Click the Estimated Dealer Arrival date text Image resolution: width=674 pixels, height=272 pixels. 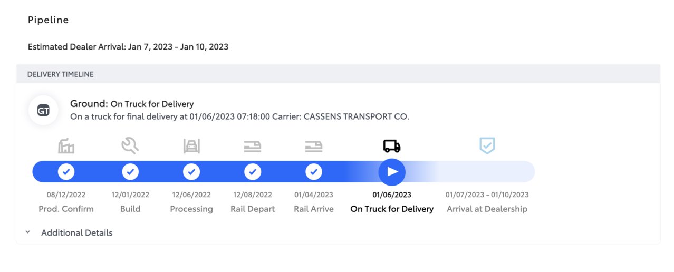[128, 47]
